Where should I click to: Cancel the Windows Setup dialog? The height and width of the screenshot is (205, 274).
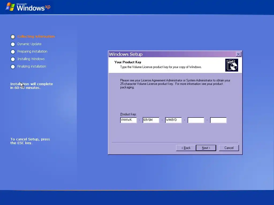pyautogui.click(x=229, y=148)
